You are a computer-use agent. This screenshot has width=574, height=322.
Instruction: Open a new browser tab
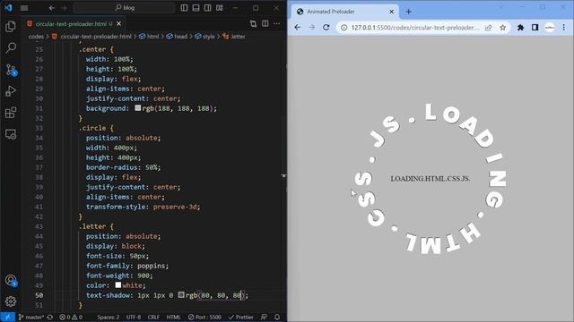409,12
